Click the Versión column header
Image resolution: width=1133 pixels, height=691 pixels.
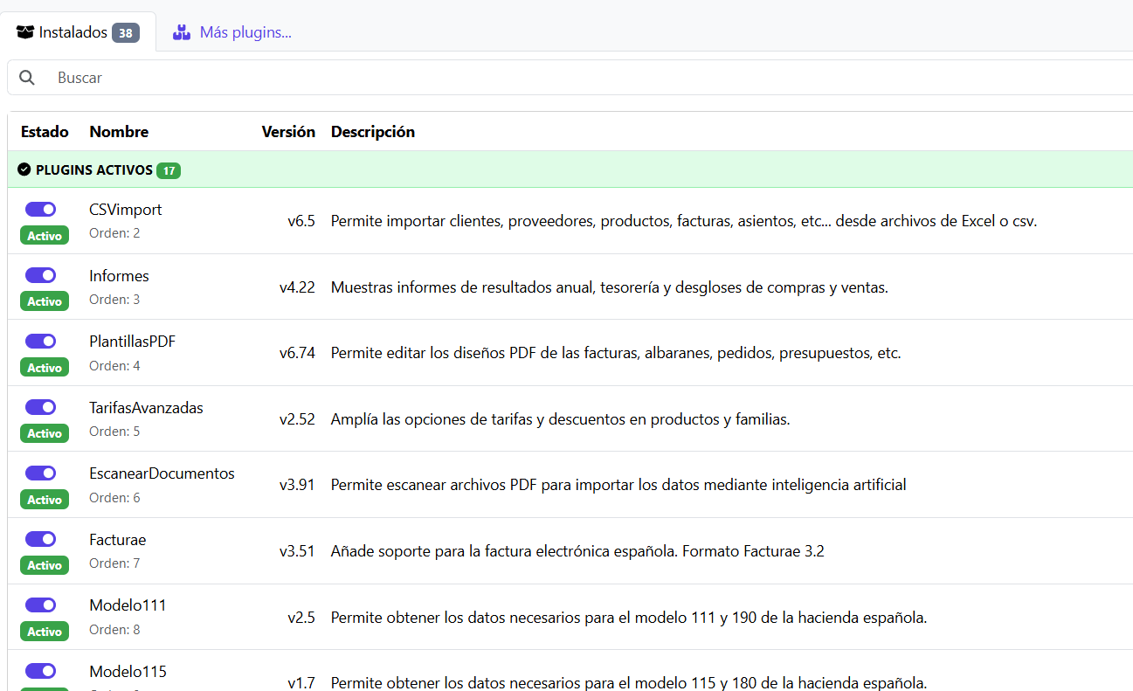[288, 132]
